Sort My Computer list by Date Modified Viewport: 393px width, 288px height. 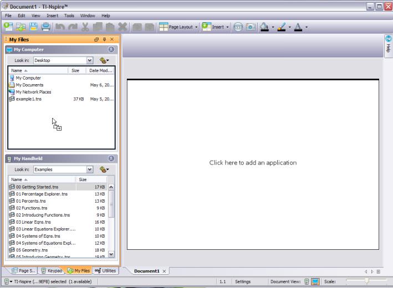pyautogui.click(x=100, y=70)
